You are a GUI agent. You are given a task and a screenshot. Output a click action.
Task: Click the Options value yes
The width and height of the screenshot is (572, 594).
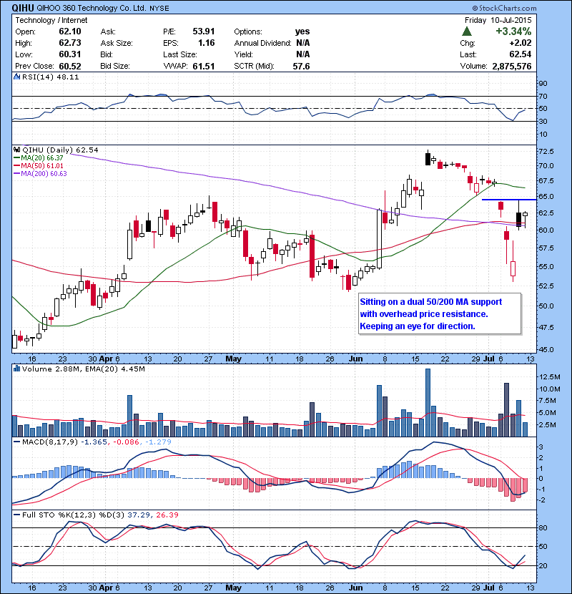[302, 31]
